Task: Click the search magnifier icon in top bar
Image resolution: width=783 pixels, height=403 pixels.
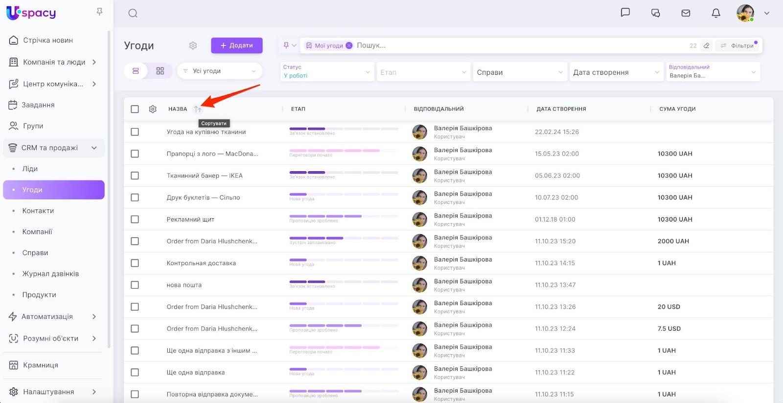Action: coord(133,13)
